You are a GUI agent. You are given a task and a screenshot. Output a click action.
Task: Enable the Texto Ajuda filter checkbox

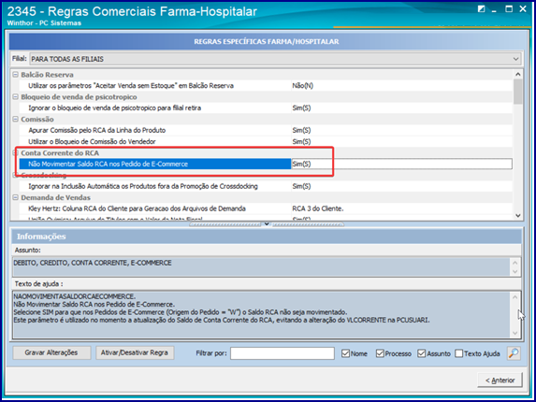tap(459, 353)
